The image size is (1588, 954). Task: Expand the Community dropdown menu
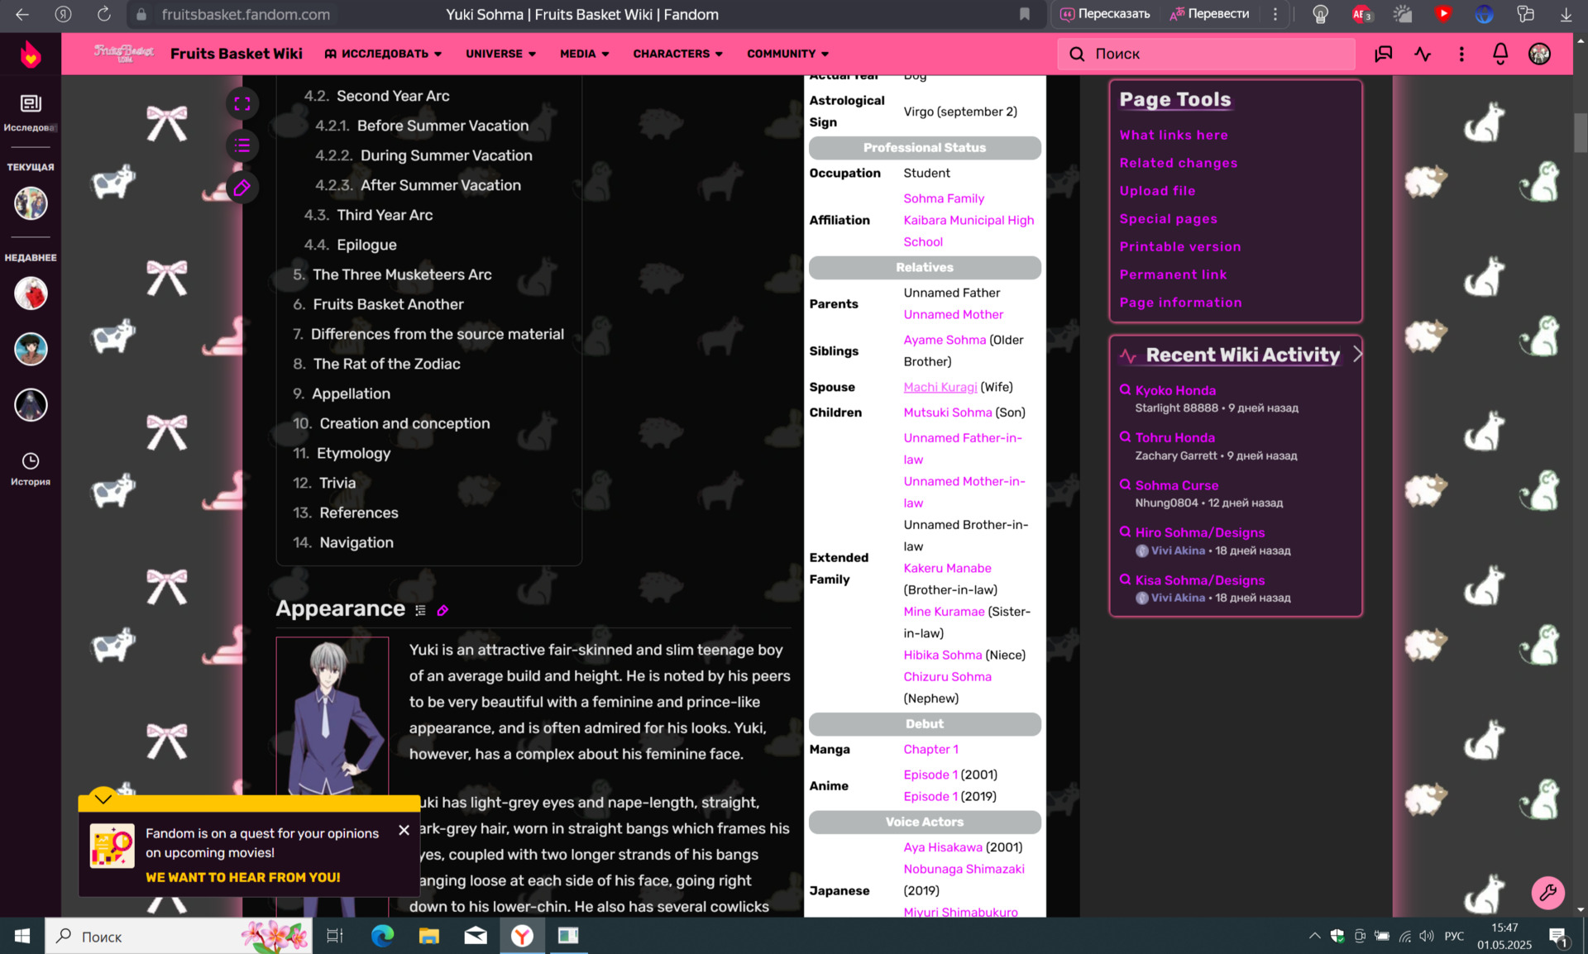point(787,54)
